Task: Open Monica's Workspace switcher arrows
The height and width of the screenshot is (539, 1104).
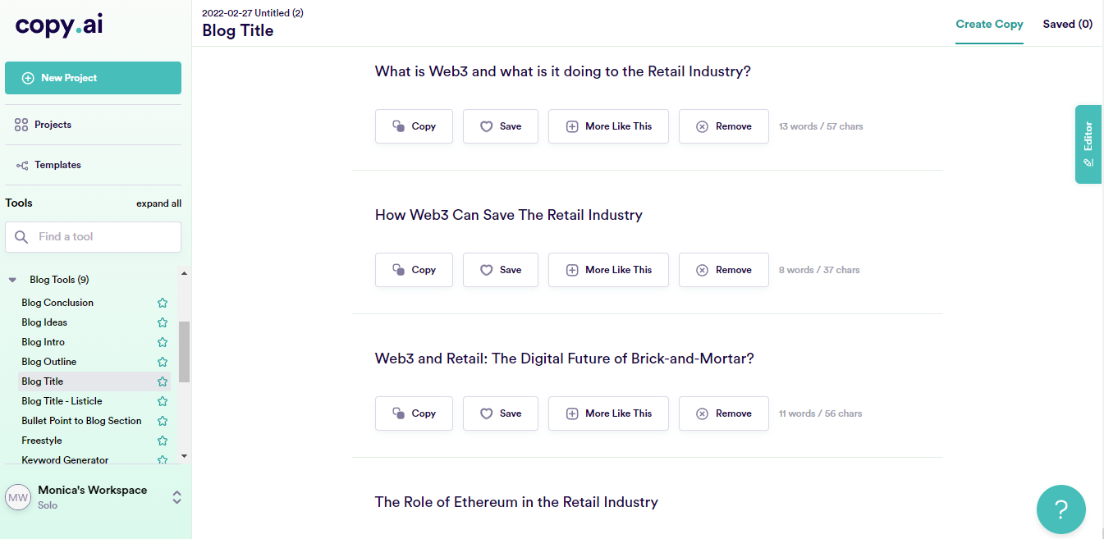Action: (176, 497)
